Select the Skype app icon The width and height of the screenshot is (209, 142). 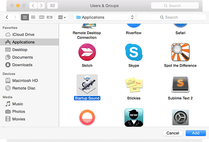pos(134,52)
